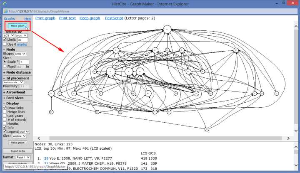300x173 pixels.
Task: Click the graph pane scroll up arrow
Action: coord(296,26)
